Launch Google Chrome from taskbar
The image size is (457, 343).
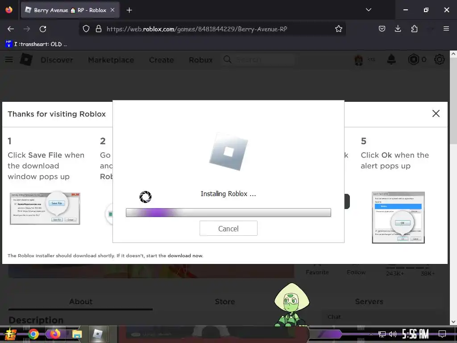pos(33,334)
